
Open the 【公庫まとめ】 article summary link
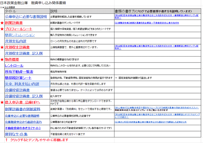150,122
